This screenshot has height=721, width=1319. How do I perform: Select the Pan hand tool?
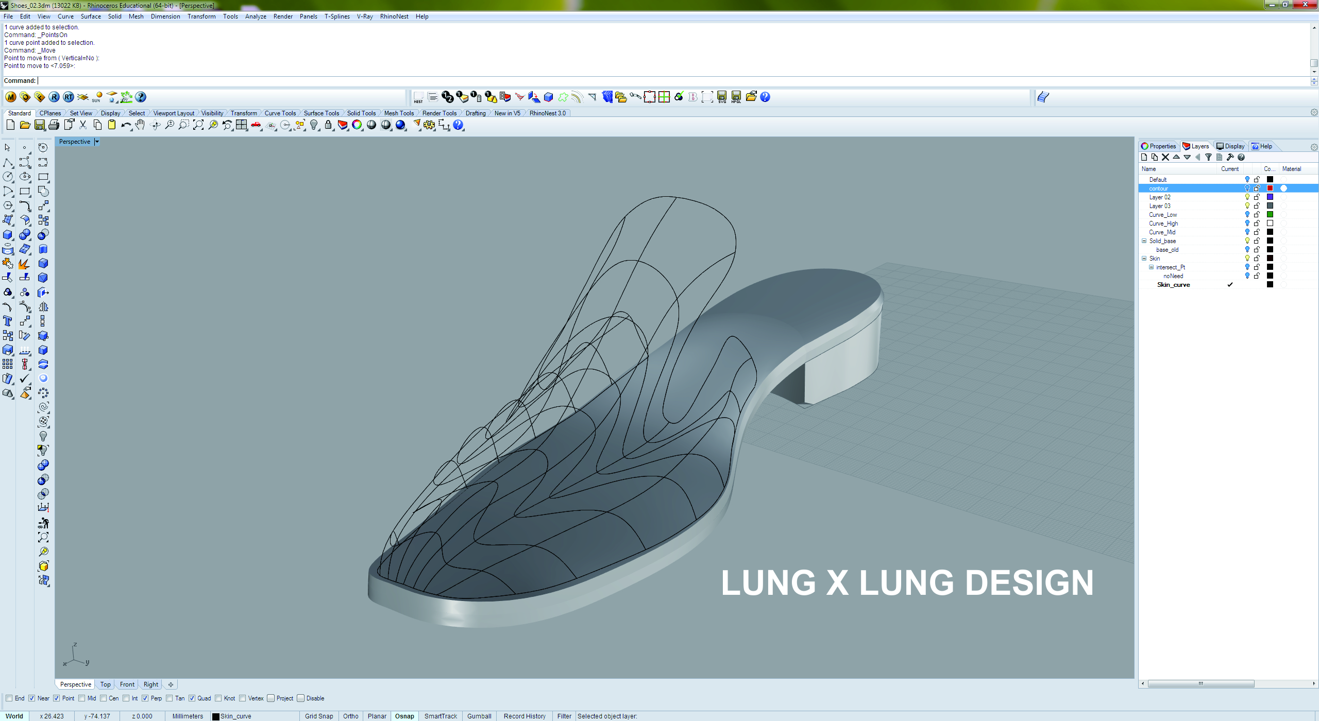tap(140, 125)
